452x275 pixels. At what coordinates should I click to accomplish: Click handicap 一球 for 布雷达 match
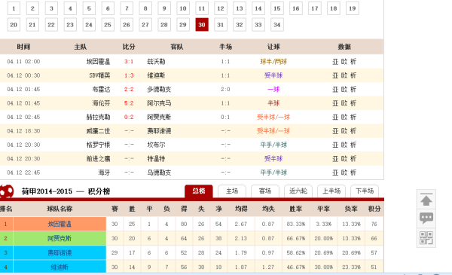pos(273,90)
